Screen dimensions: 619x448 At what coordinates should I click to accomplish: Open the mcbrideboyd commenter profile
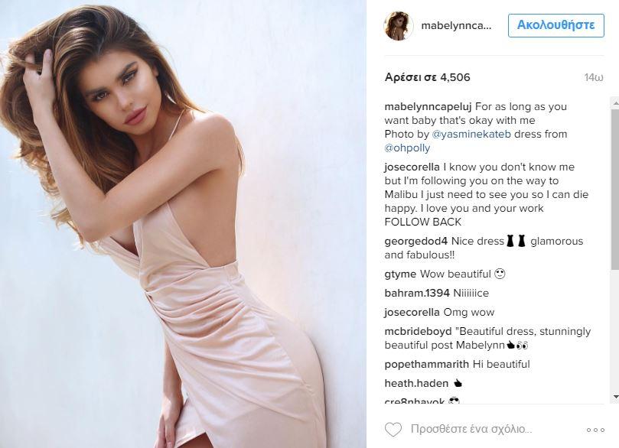click(418, 331)
